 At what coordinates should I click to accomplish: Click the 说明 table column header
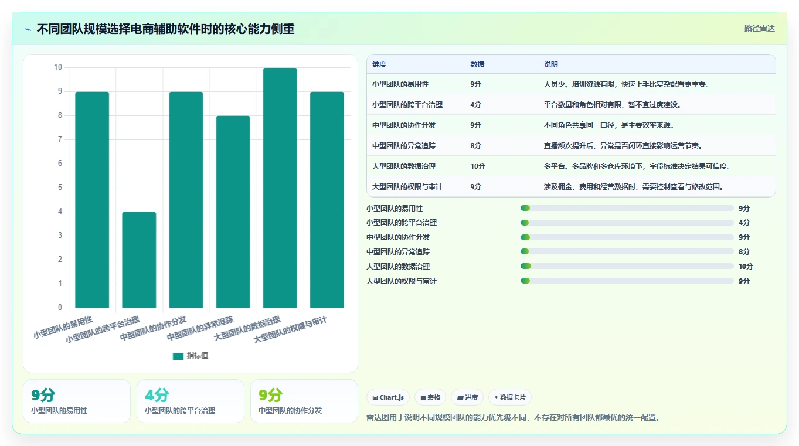(551, 64)
